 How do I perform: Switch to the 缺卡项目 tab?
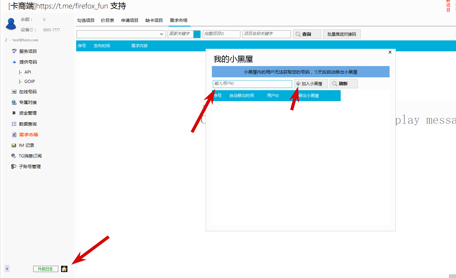pos(154,20)
